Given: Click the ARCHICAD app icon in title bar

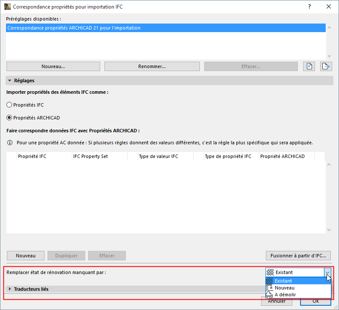Looking at the screenshot, I should point(7,7).
